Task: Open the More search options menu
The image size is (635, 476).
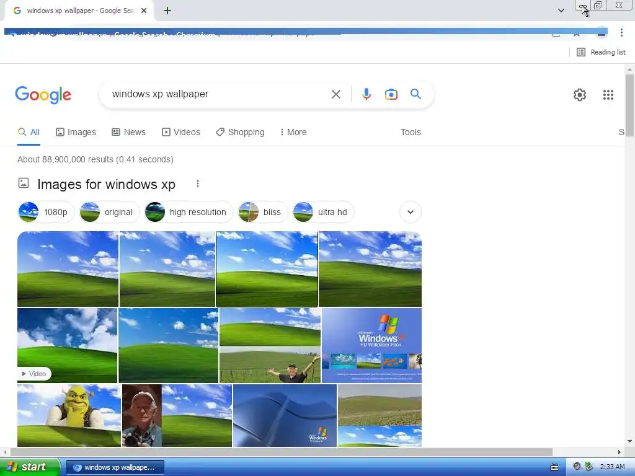Action: (x=293, y=132)
